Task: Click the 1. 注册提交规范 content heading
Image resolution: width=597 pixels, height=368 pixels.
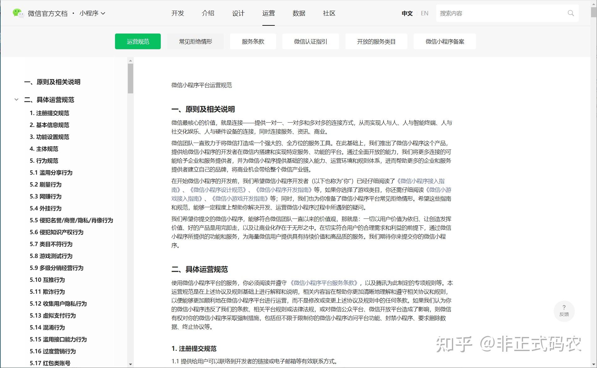Action: (x=194, y=349)
